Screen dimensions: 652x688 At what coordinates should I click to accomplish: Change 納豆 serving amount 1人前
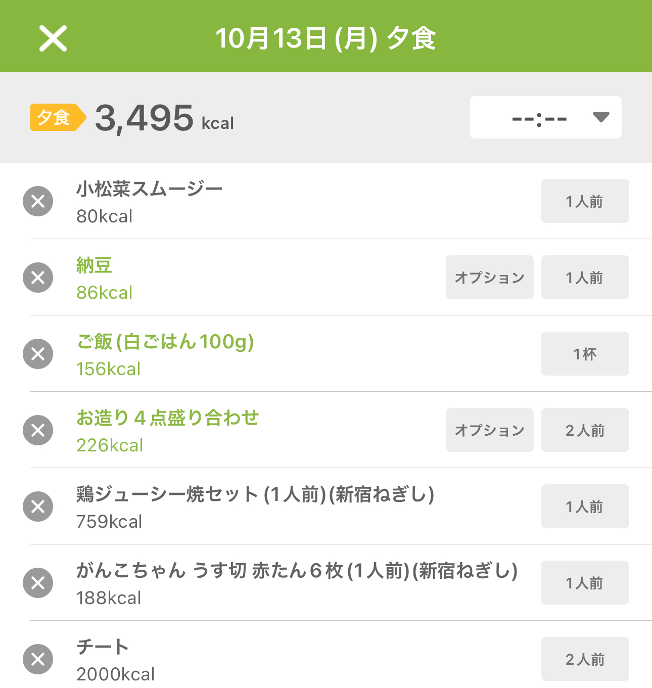point(585,278)
